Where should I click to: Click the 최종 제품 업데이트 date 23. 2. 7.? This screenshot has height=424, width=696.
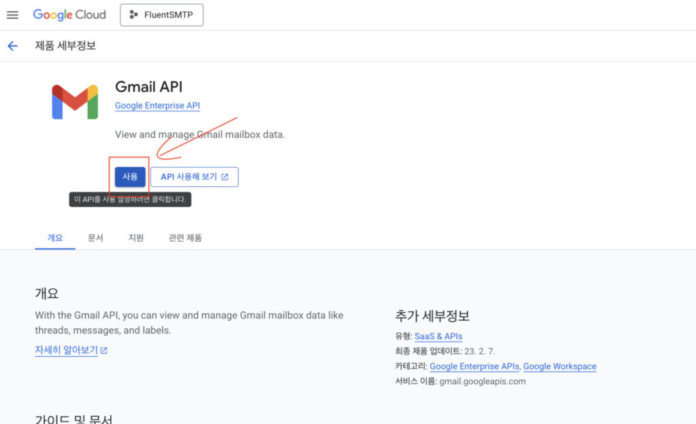pos(479,351)
